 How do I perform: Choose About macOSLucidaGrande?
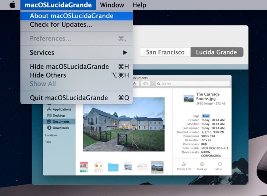pyautogui.click(x=77, y=16)
